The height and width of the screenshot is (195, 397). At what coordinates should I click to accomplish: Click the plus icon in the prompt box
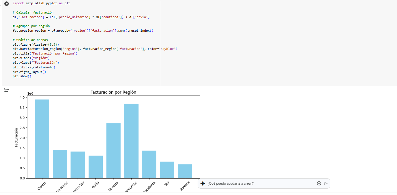[x=319, y=183]
